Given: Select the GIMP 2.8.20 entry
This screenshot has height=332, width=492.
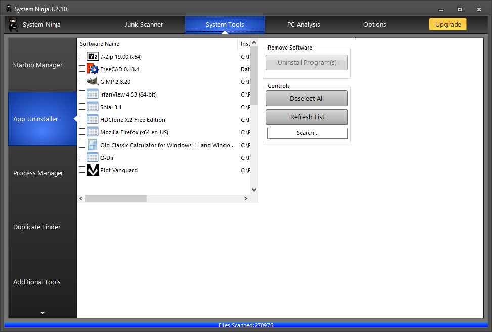Looking at the screenshot, I should tap(115, 82).
